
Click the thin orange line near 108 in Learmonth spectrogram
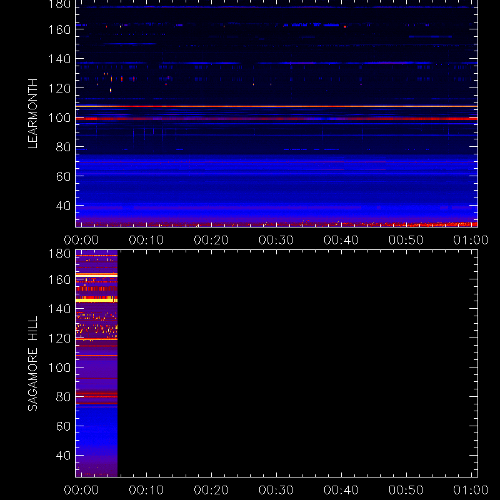pos(276,106)
